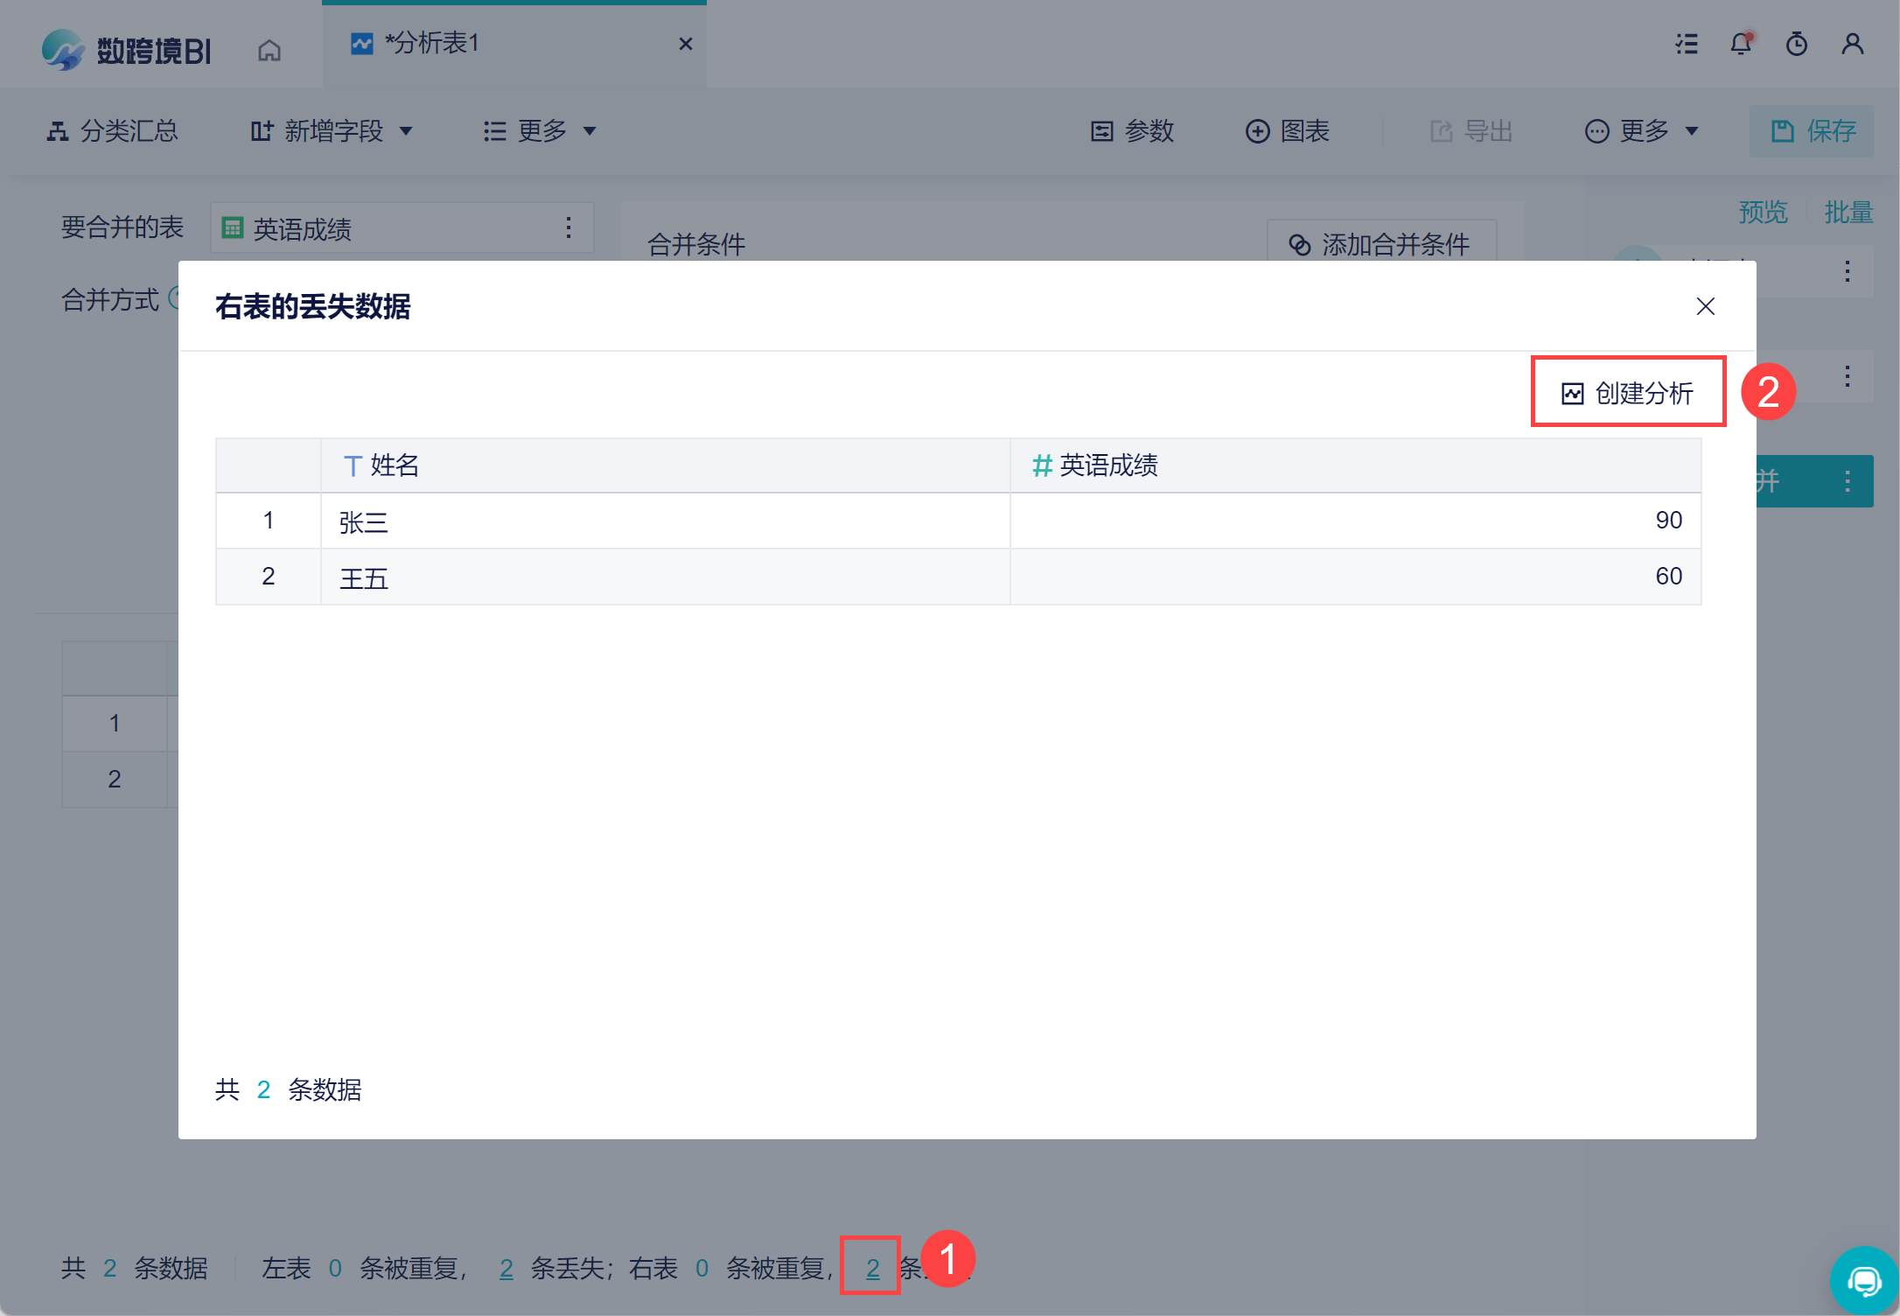Open the three-dot menu for the 英语成绩 table
This screenshot has height=1316, width=1900.
coord(569,228)
